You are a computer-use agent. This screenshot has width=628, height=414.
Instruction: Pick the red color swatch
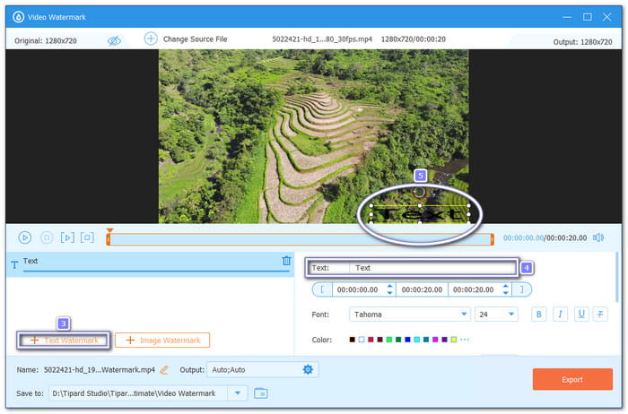click(x=371, y=340)
